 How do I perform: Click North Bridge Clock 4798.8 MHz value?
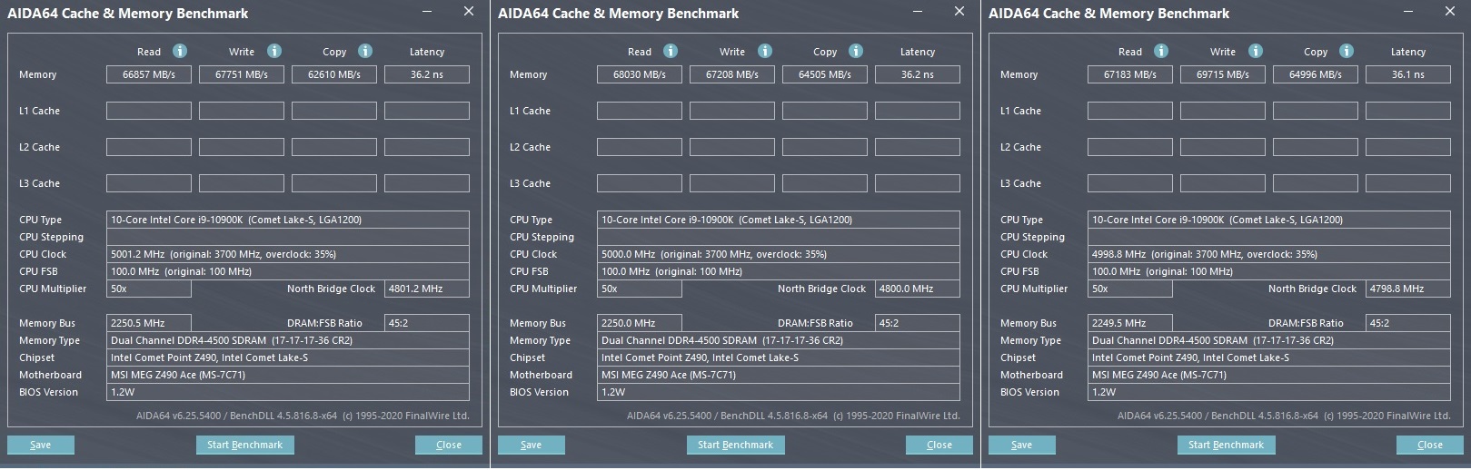tap(1408, 289)
